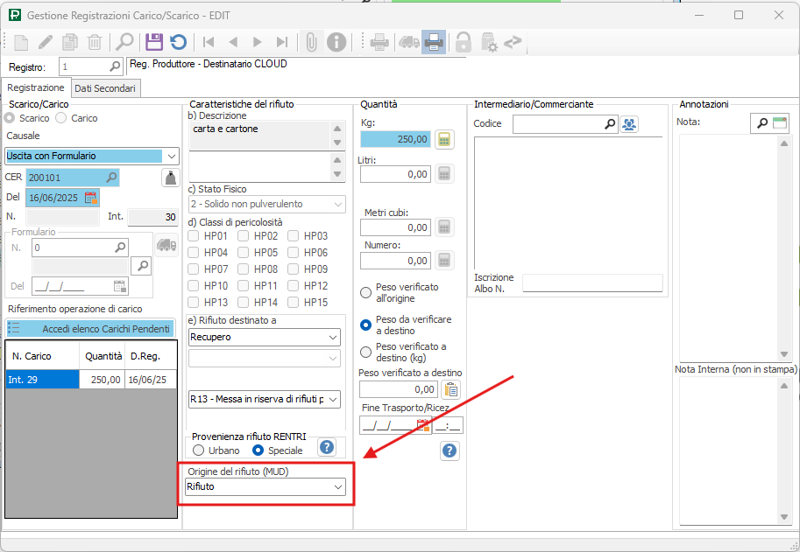
Task: Open the calculator next to Kg field
Action: pyautogui.click(x=444, y=139)
